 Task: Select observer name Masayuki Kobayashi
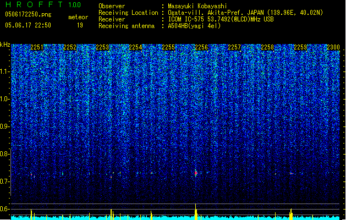tap(197, 6)
